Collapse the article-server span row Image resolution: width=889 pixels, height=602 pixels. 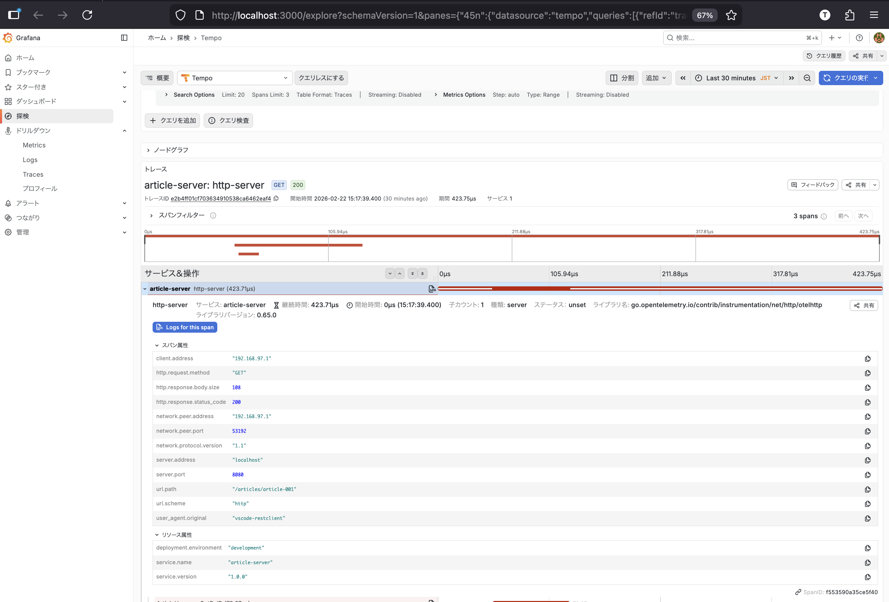[x=145, y=289]
